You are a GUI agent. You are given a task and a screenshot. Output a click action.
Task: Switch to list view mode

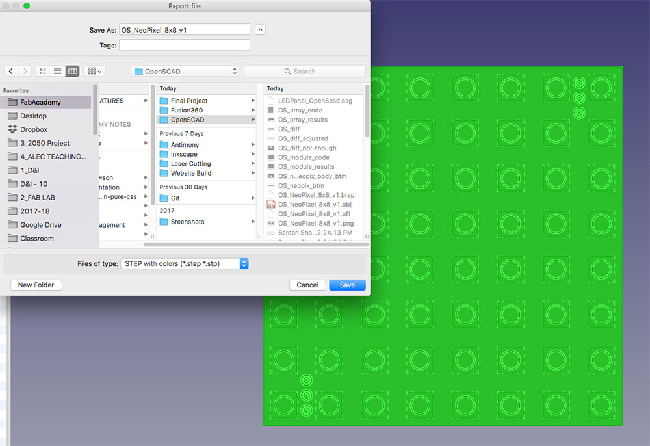58,72
